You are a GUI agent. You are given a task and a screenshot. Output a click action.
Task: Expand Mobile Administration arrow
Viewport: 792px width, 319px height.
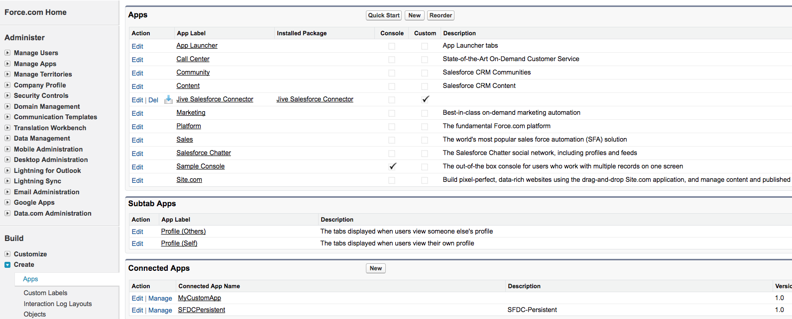7,149
